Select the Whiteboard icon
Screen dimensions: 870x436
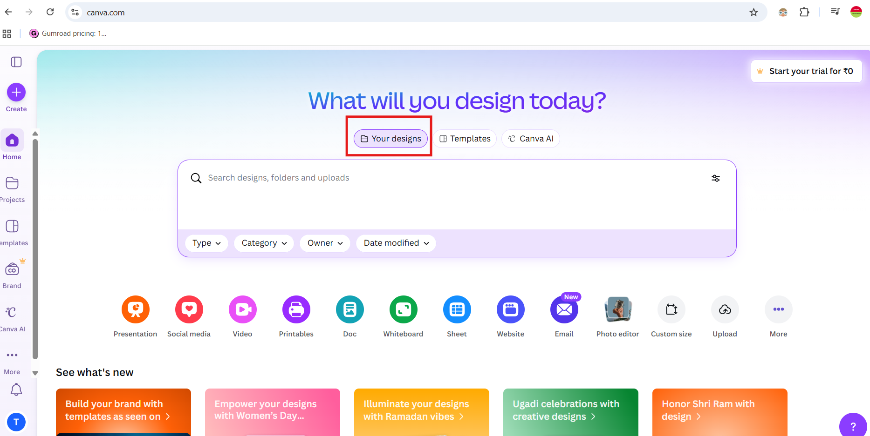coord(403,309)
